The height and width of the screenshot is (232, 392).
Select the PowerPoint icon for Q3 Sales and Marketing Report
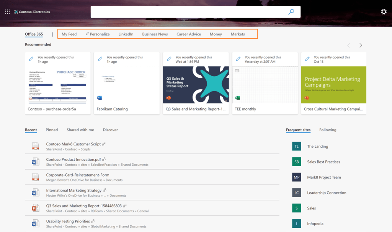pyautogui.click(x=35, y=208)
